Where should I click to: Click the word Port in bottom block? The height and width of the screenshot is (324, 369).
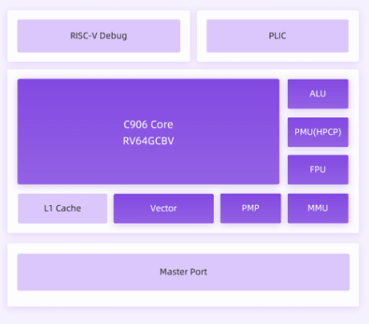click(199, 272)
